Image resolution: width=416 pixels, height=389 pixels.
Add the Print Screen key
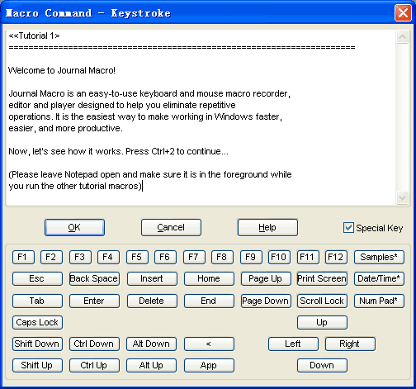(322, 278)
